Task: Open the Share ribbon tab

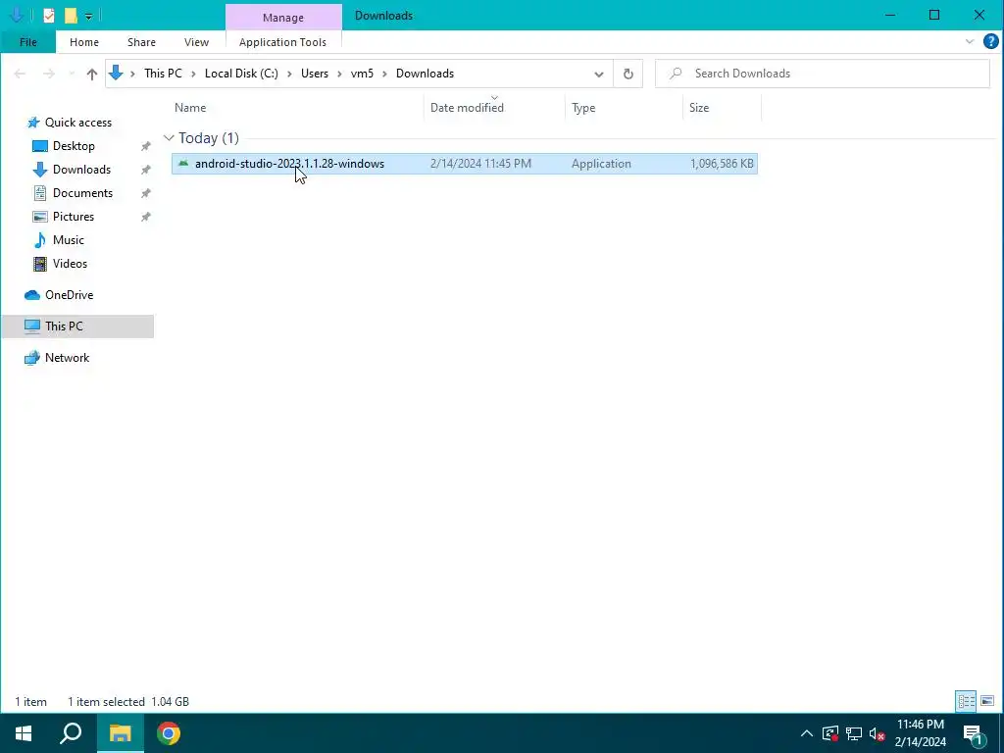Action: click(141, 42)
